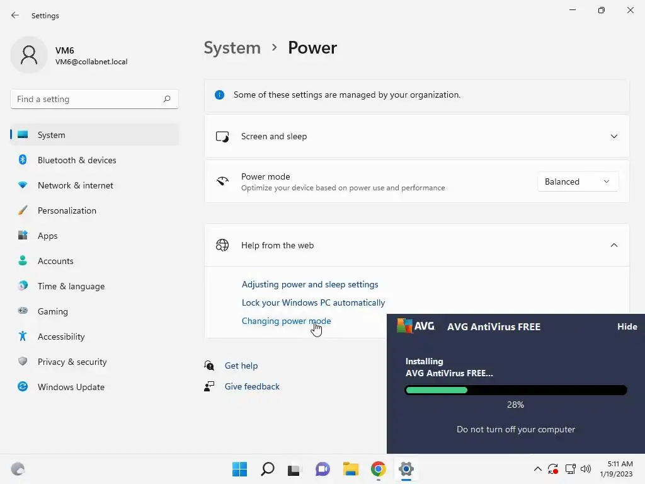Open Apps settings
The width and height of the screenshot is (645, 484).
tap(94, 236)
